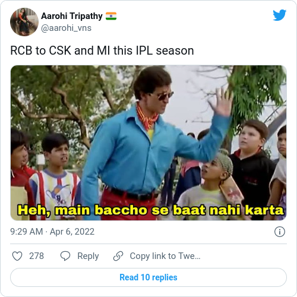Click the Reply text label
Screen dimensions: 297x297
(x=88, y=256)
